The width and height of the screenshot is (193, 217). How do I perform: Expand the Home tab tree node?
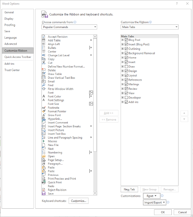123,58
